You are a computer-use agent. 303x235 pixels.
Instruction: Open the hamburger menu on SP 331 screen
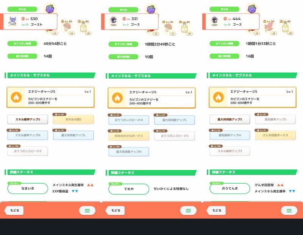188,210
